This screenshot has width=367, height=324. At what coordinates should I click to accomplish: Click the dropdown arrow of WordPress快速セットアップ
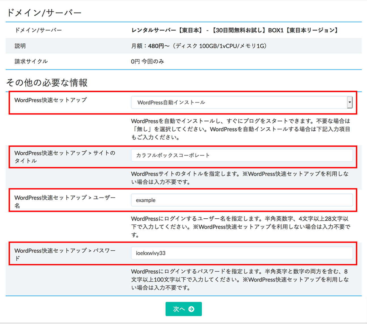pos(349,103)
